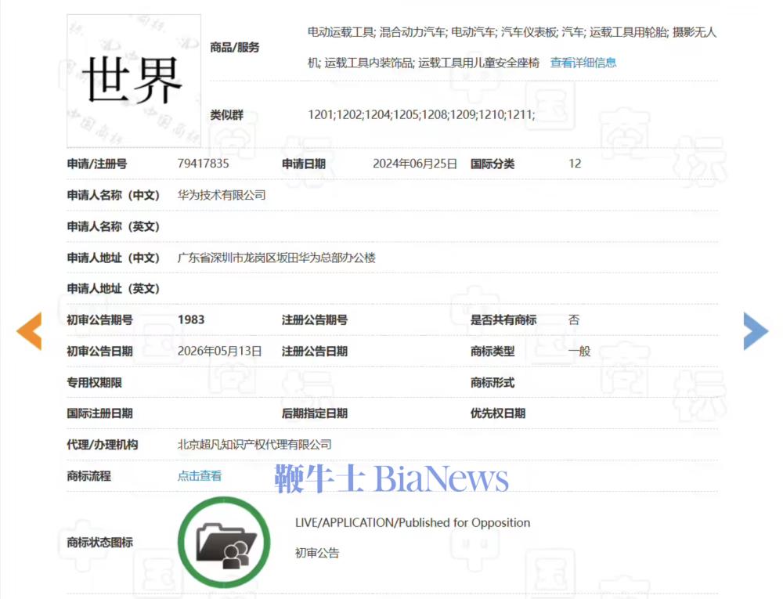Go to next record with blue right arrow
The height and width of the screenshot is (599, 783).
pyautogui.click(x=756, y=331)
